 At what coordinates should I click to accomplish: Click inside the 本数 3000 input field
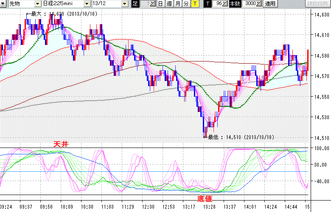click(x=248, y=4)
